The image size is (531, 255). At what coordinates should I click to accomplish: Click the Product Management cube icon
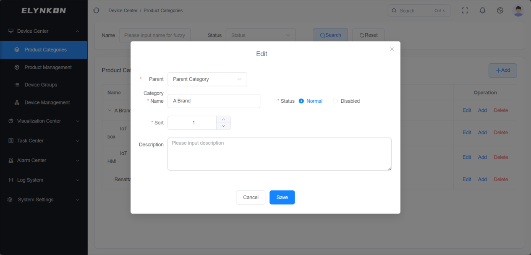click(17, 67)
